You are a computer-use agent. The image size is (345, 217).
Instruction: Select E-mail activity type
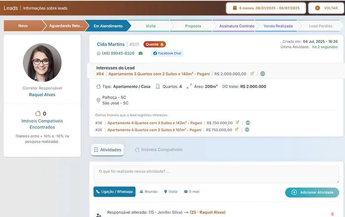pyautogui.click(x=192, y=192)
